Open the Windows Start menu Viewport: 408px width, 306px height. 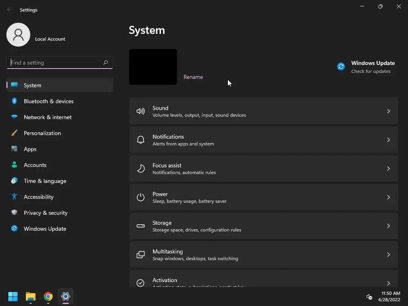coord(13,296)
